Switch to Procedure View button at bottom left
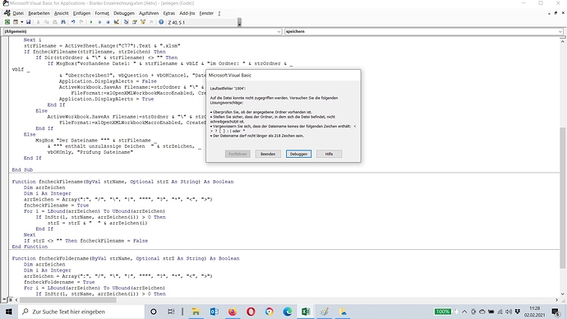Image resolution: width=567 pixels, height=319 pixels. click(x=4, y=300)
